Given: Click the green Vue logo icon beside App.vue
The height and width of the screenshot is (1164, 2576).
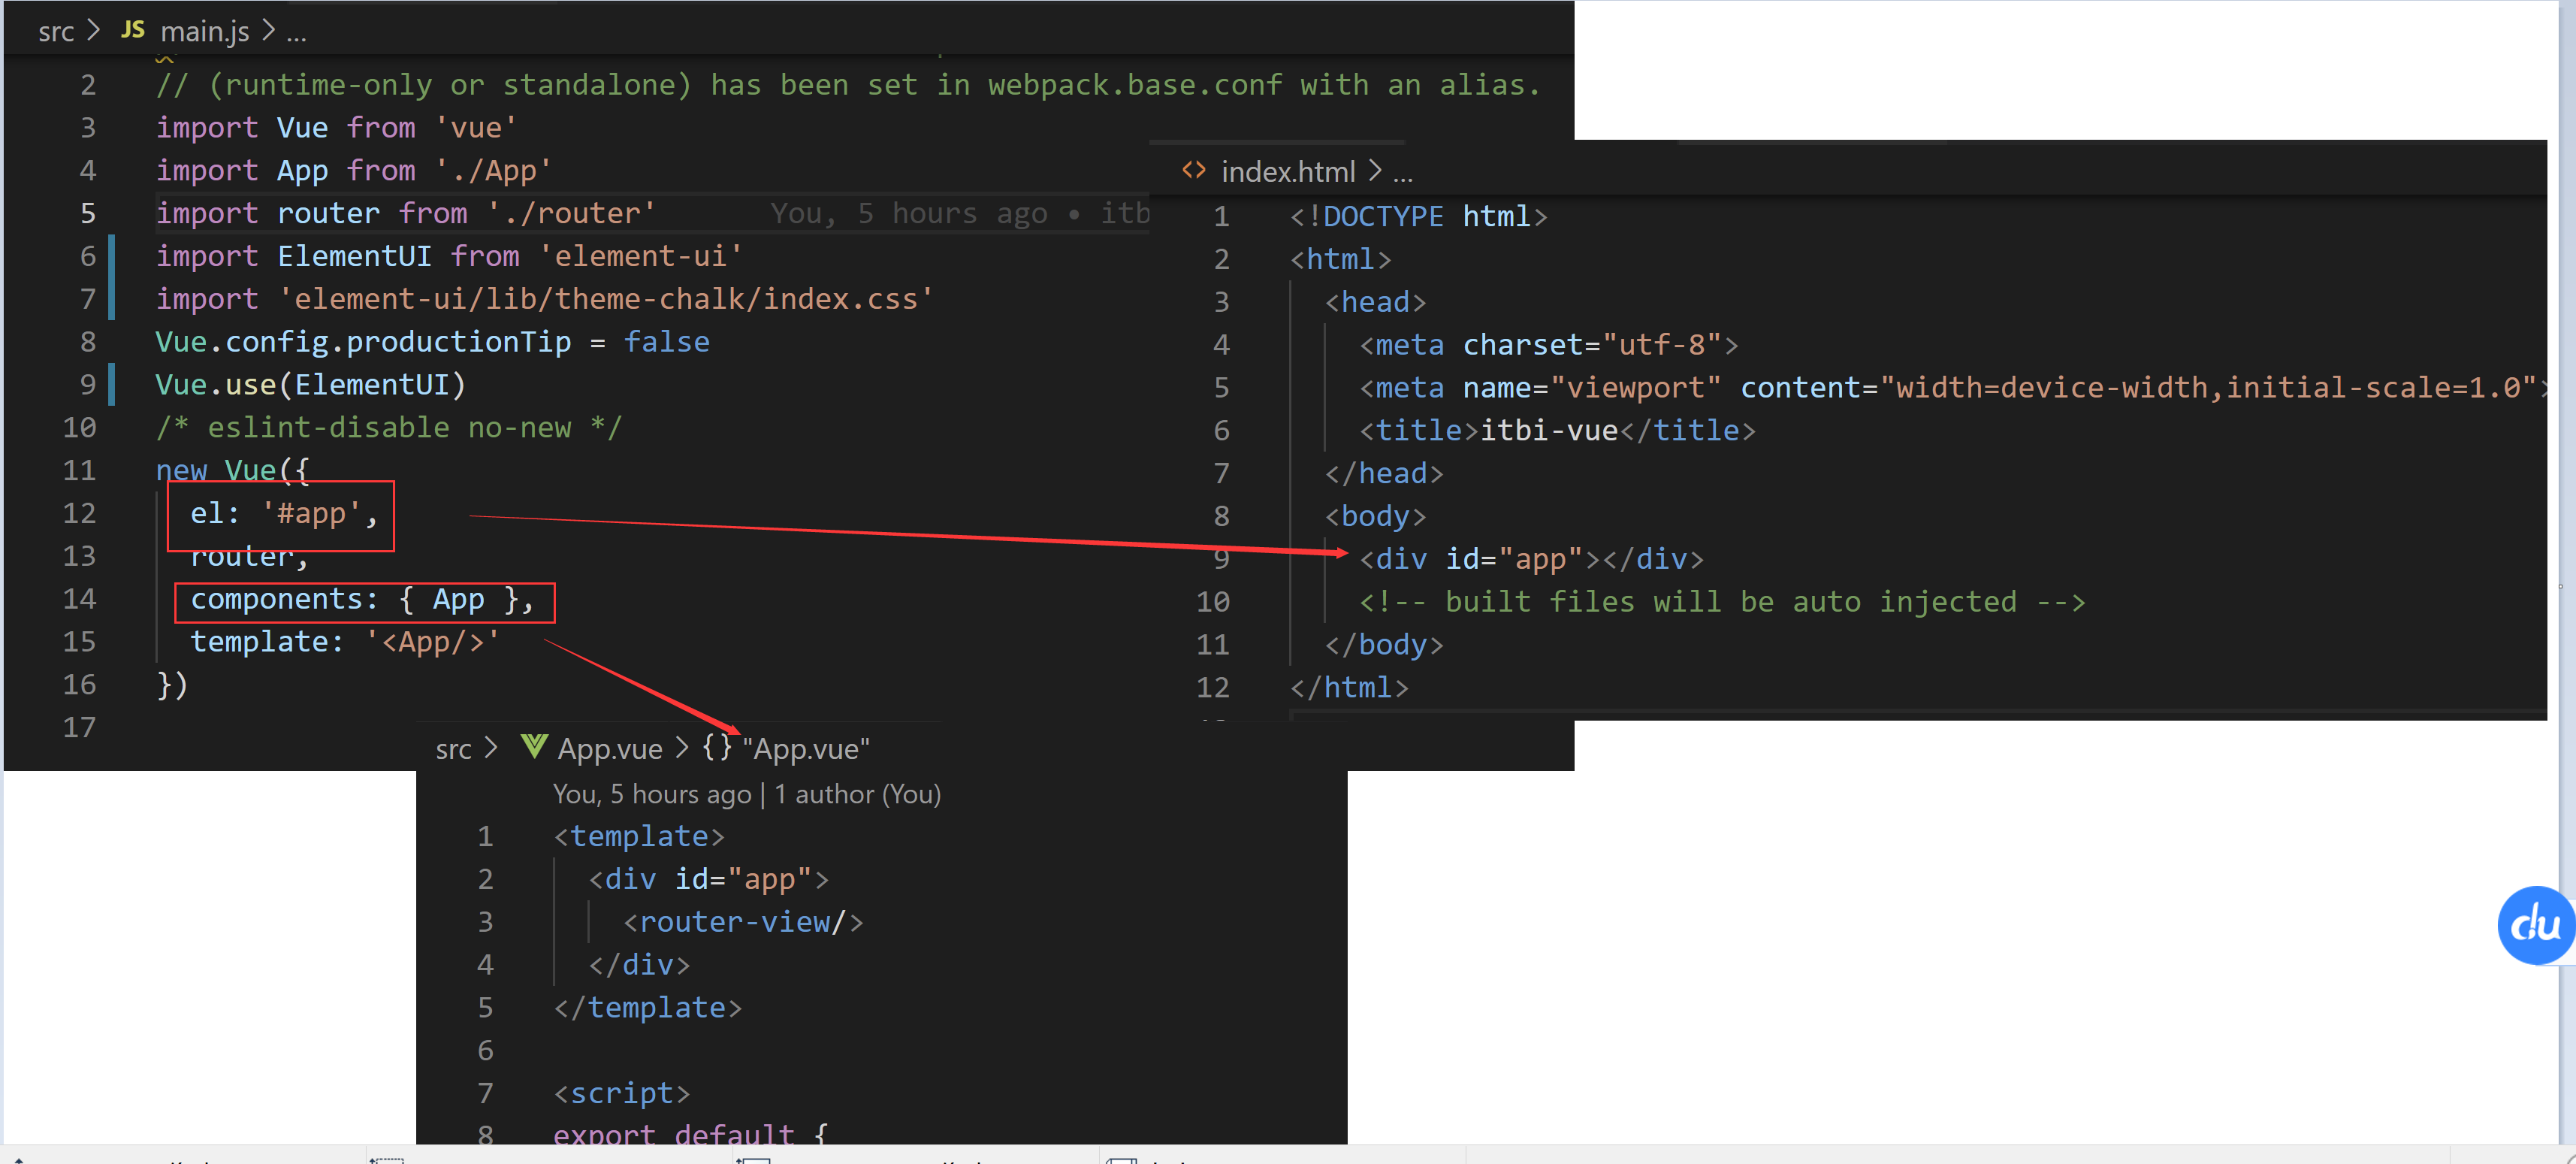Looking at the screenshot, I should 534,746.
